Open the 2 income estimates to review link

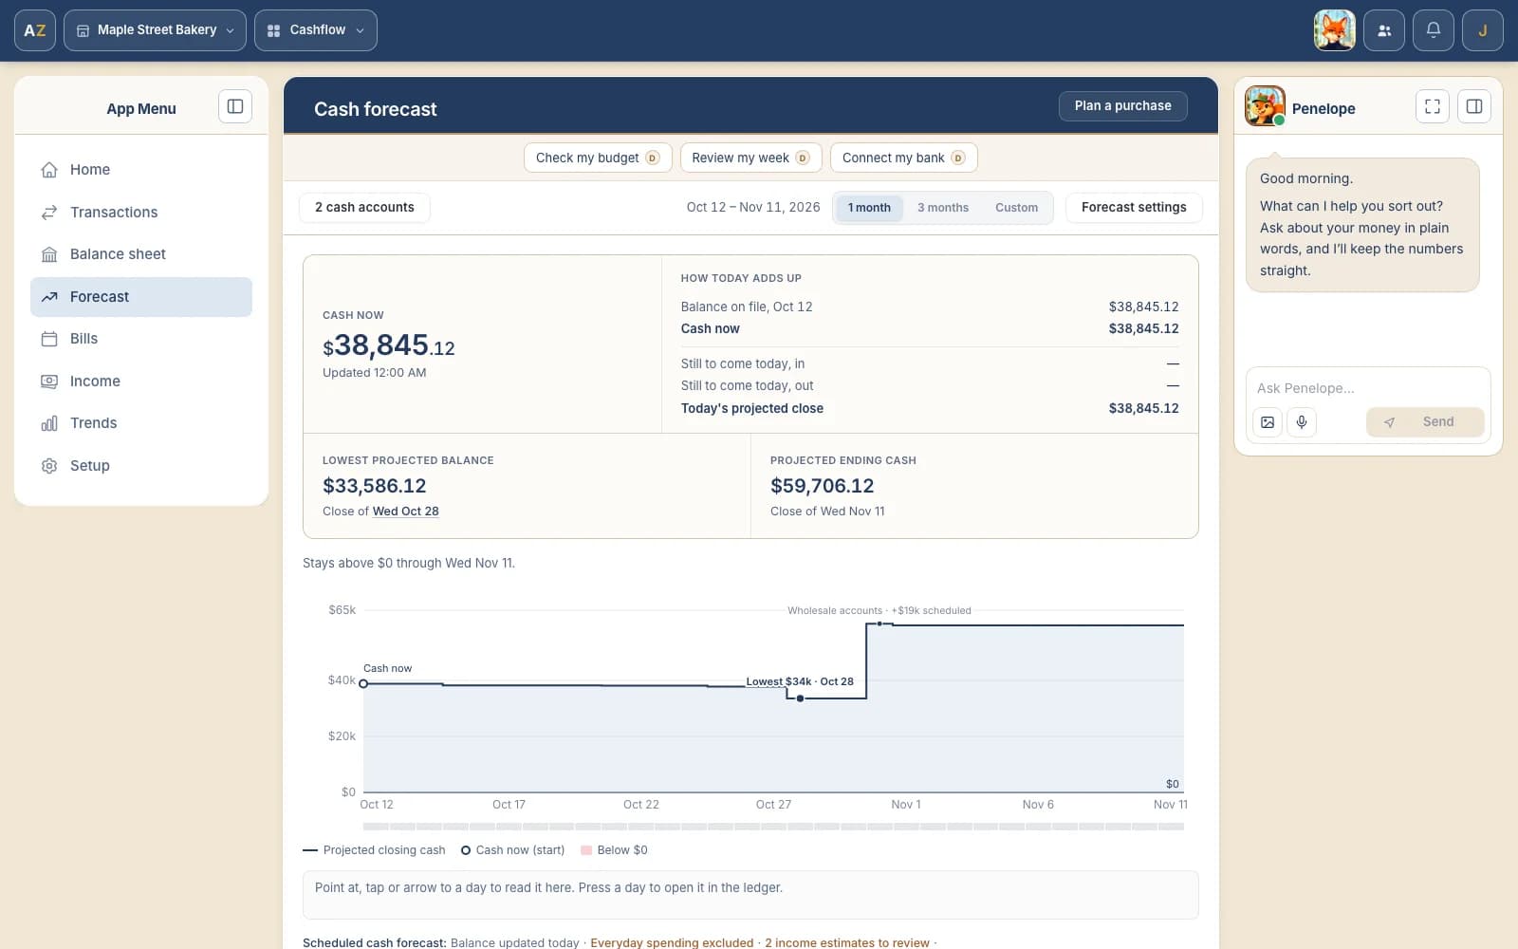(847, 942)
